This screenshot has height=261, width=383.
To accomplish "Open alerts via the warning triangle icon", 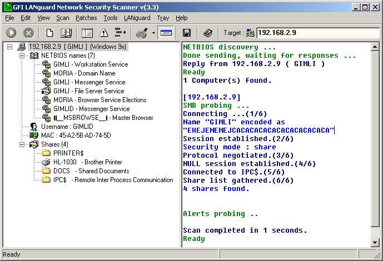I will tap(104, 33).
